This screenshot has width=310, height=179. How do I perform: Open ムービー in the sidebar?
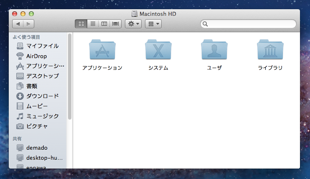pos(38,106)
